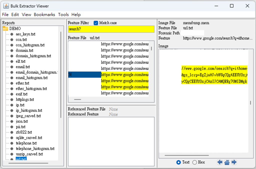Select ccn.txt report
The image size is (256, 169).
click(21, 40)
